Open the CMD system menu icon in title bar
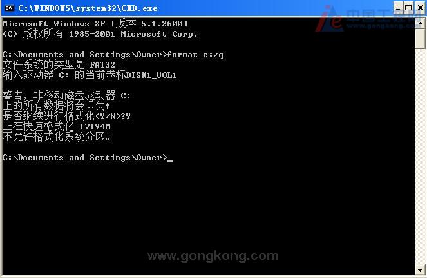 9,8
